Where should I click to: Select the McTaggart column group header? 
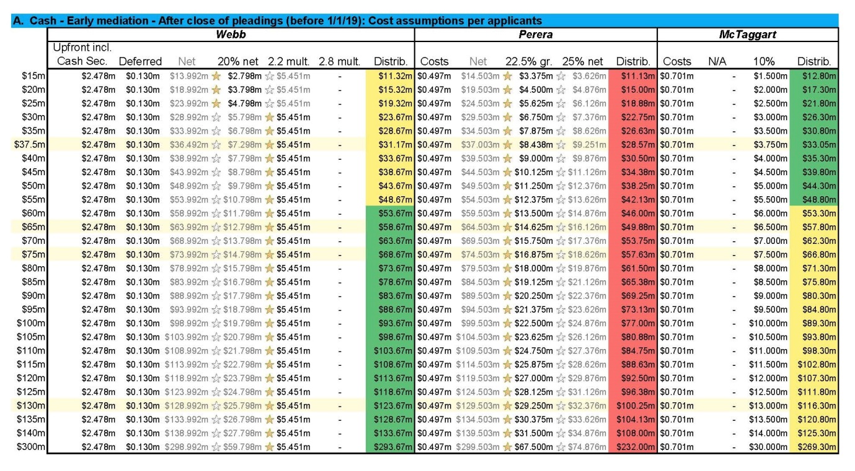[x=747, y=35]
